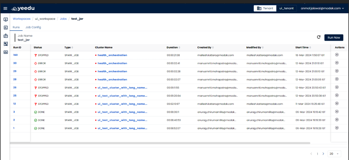Click ERROR status icon in run 28

click(35, 80)
